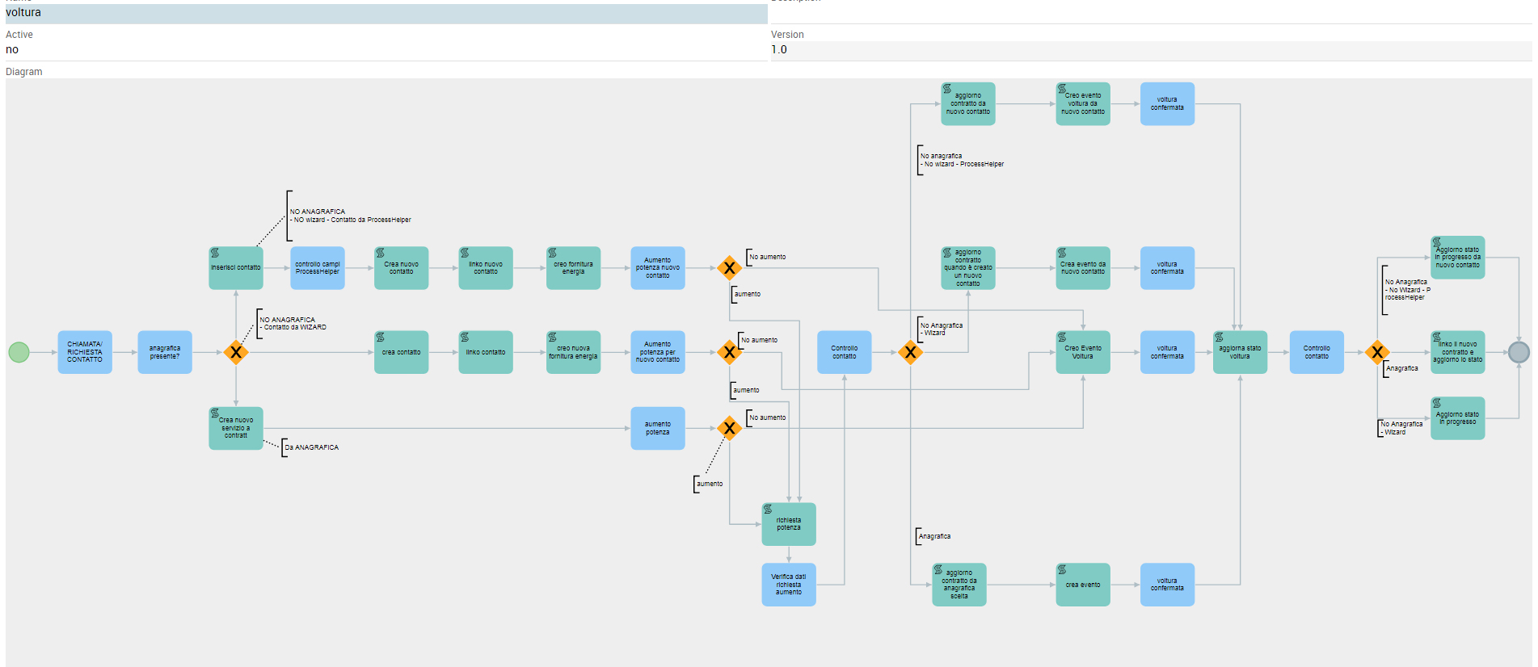Viewport: 1538px width, 667px height.
Task: Select 'Controllo contatto' after 'aggiorna stato voltura'
Action: 1317,352
